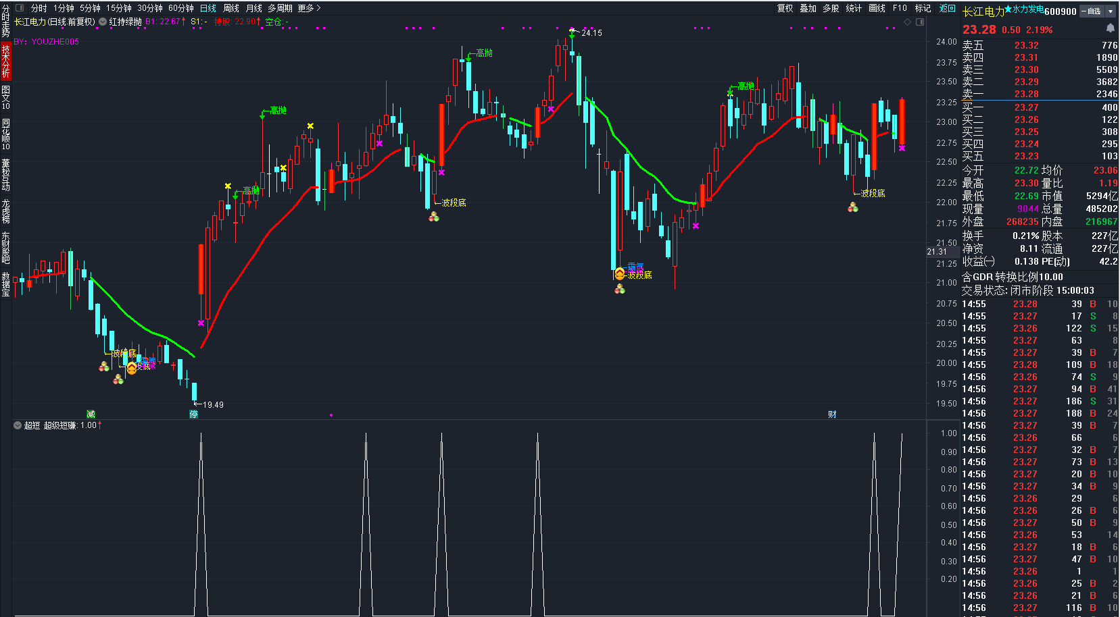This screenshot has width=1120, height=617.
Task: Open the 同花顺10 sidebar tab
Action: point(5,134)
